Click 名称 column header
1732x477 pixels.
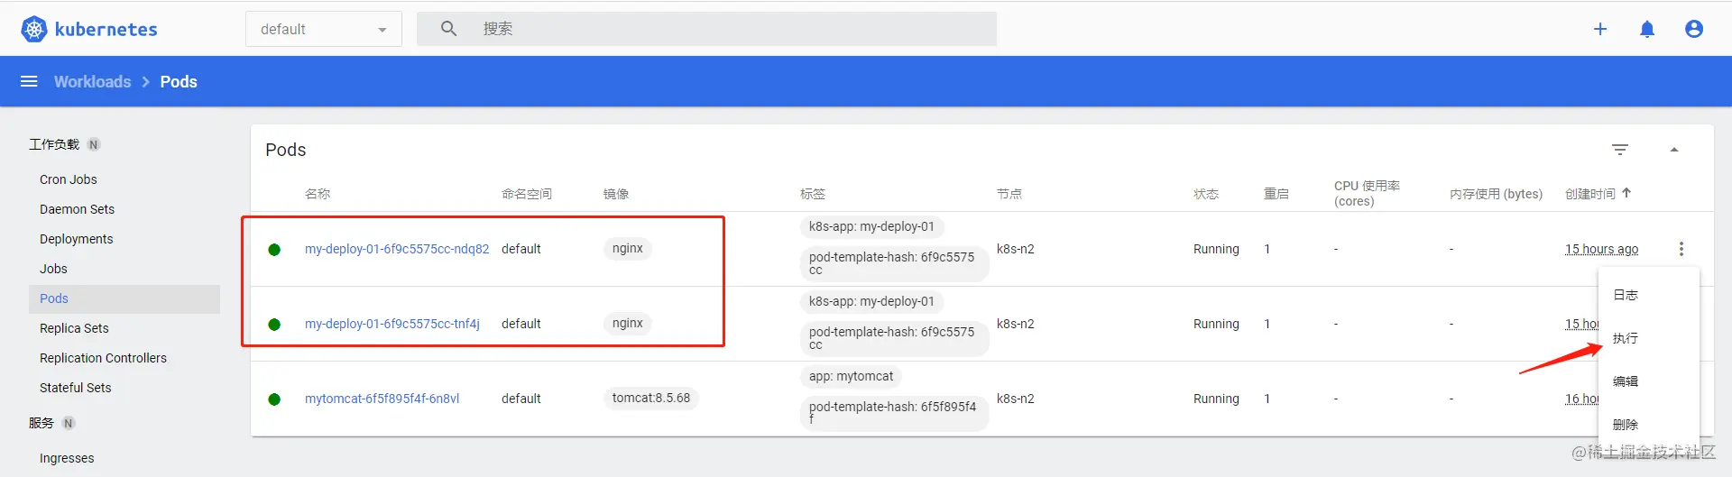click(318, 194)
